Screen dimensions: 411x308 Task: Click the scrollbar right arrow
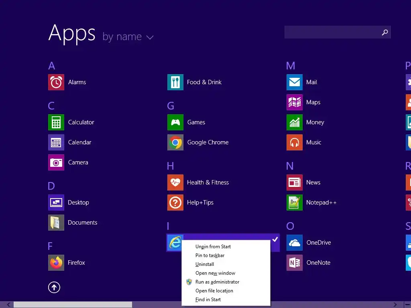point(395,305)
